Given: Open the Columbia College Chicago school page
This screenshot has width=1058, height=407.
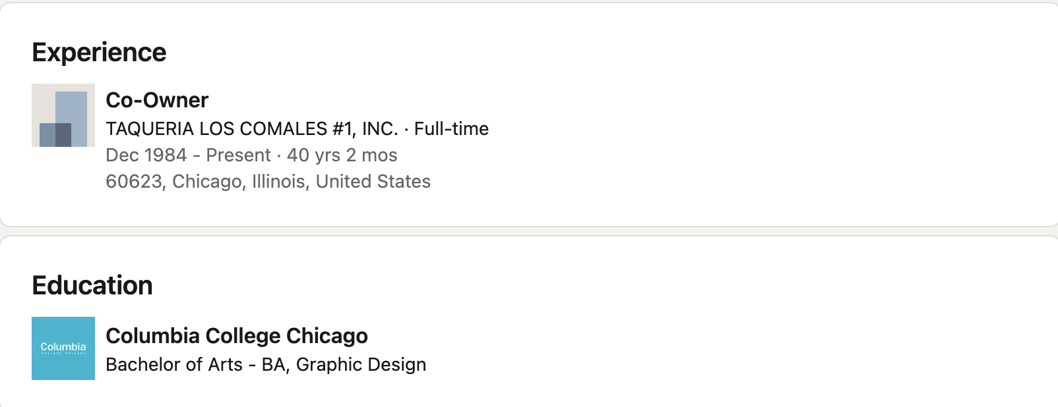Looking at the screenshot, I should coord(237,336).
